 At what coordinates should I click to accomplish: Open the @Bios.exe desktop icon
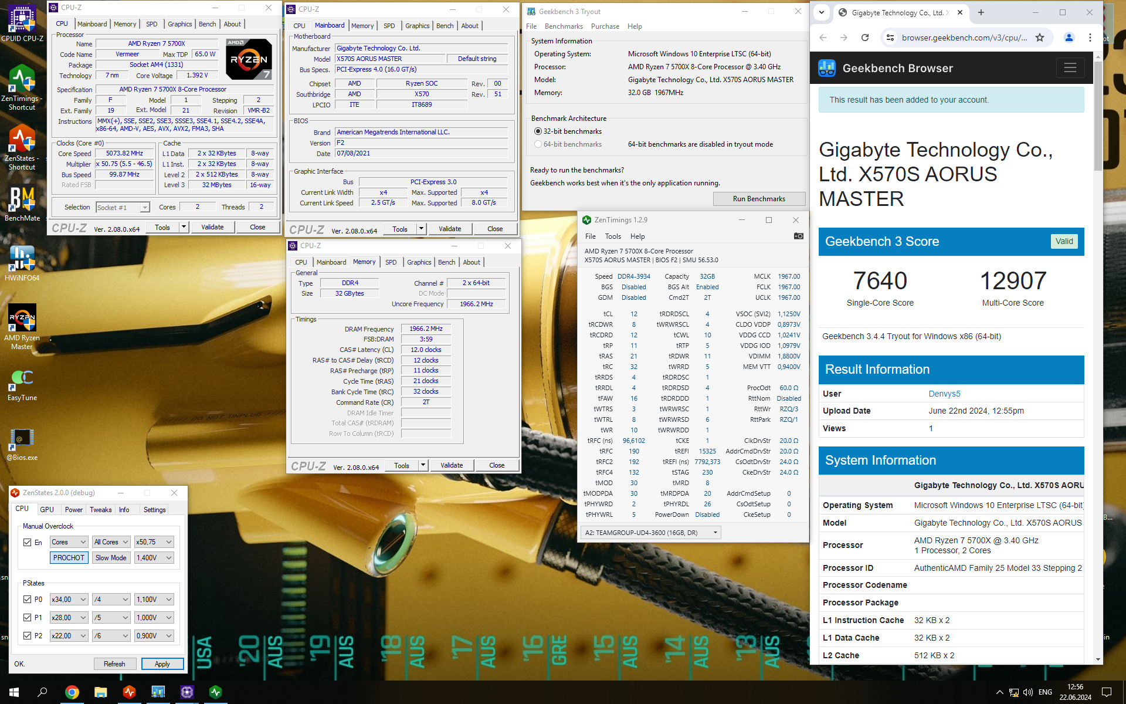pos(22,444)
